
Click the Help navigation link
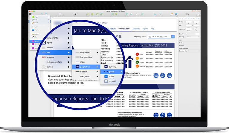[x=152, y=29]
